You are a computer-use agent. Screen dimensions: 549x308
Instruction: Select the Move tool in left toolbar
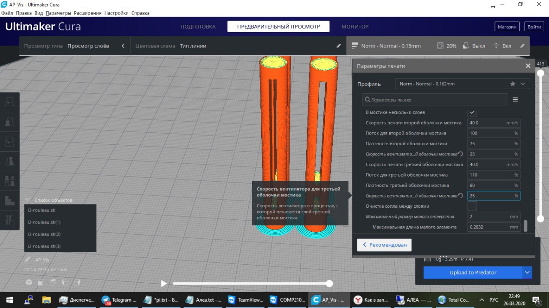coord(9,102)
